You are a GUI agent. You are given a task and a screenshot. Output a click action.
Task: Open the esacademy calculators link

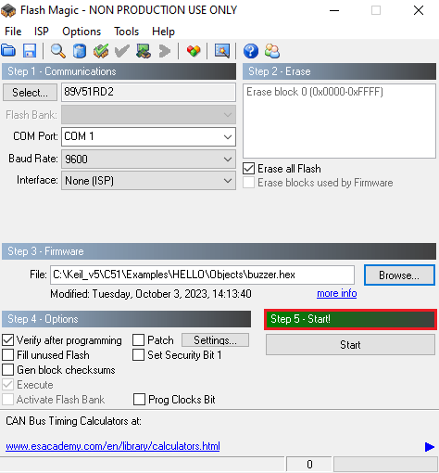pyautogui.click(x=113, y=446)
